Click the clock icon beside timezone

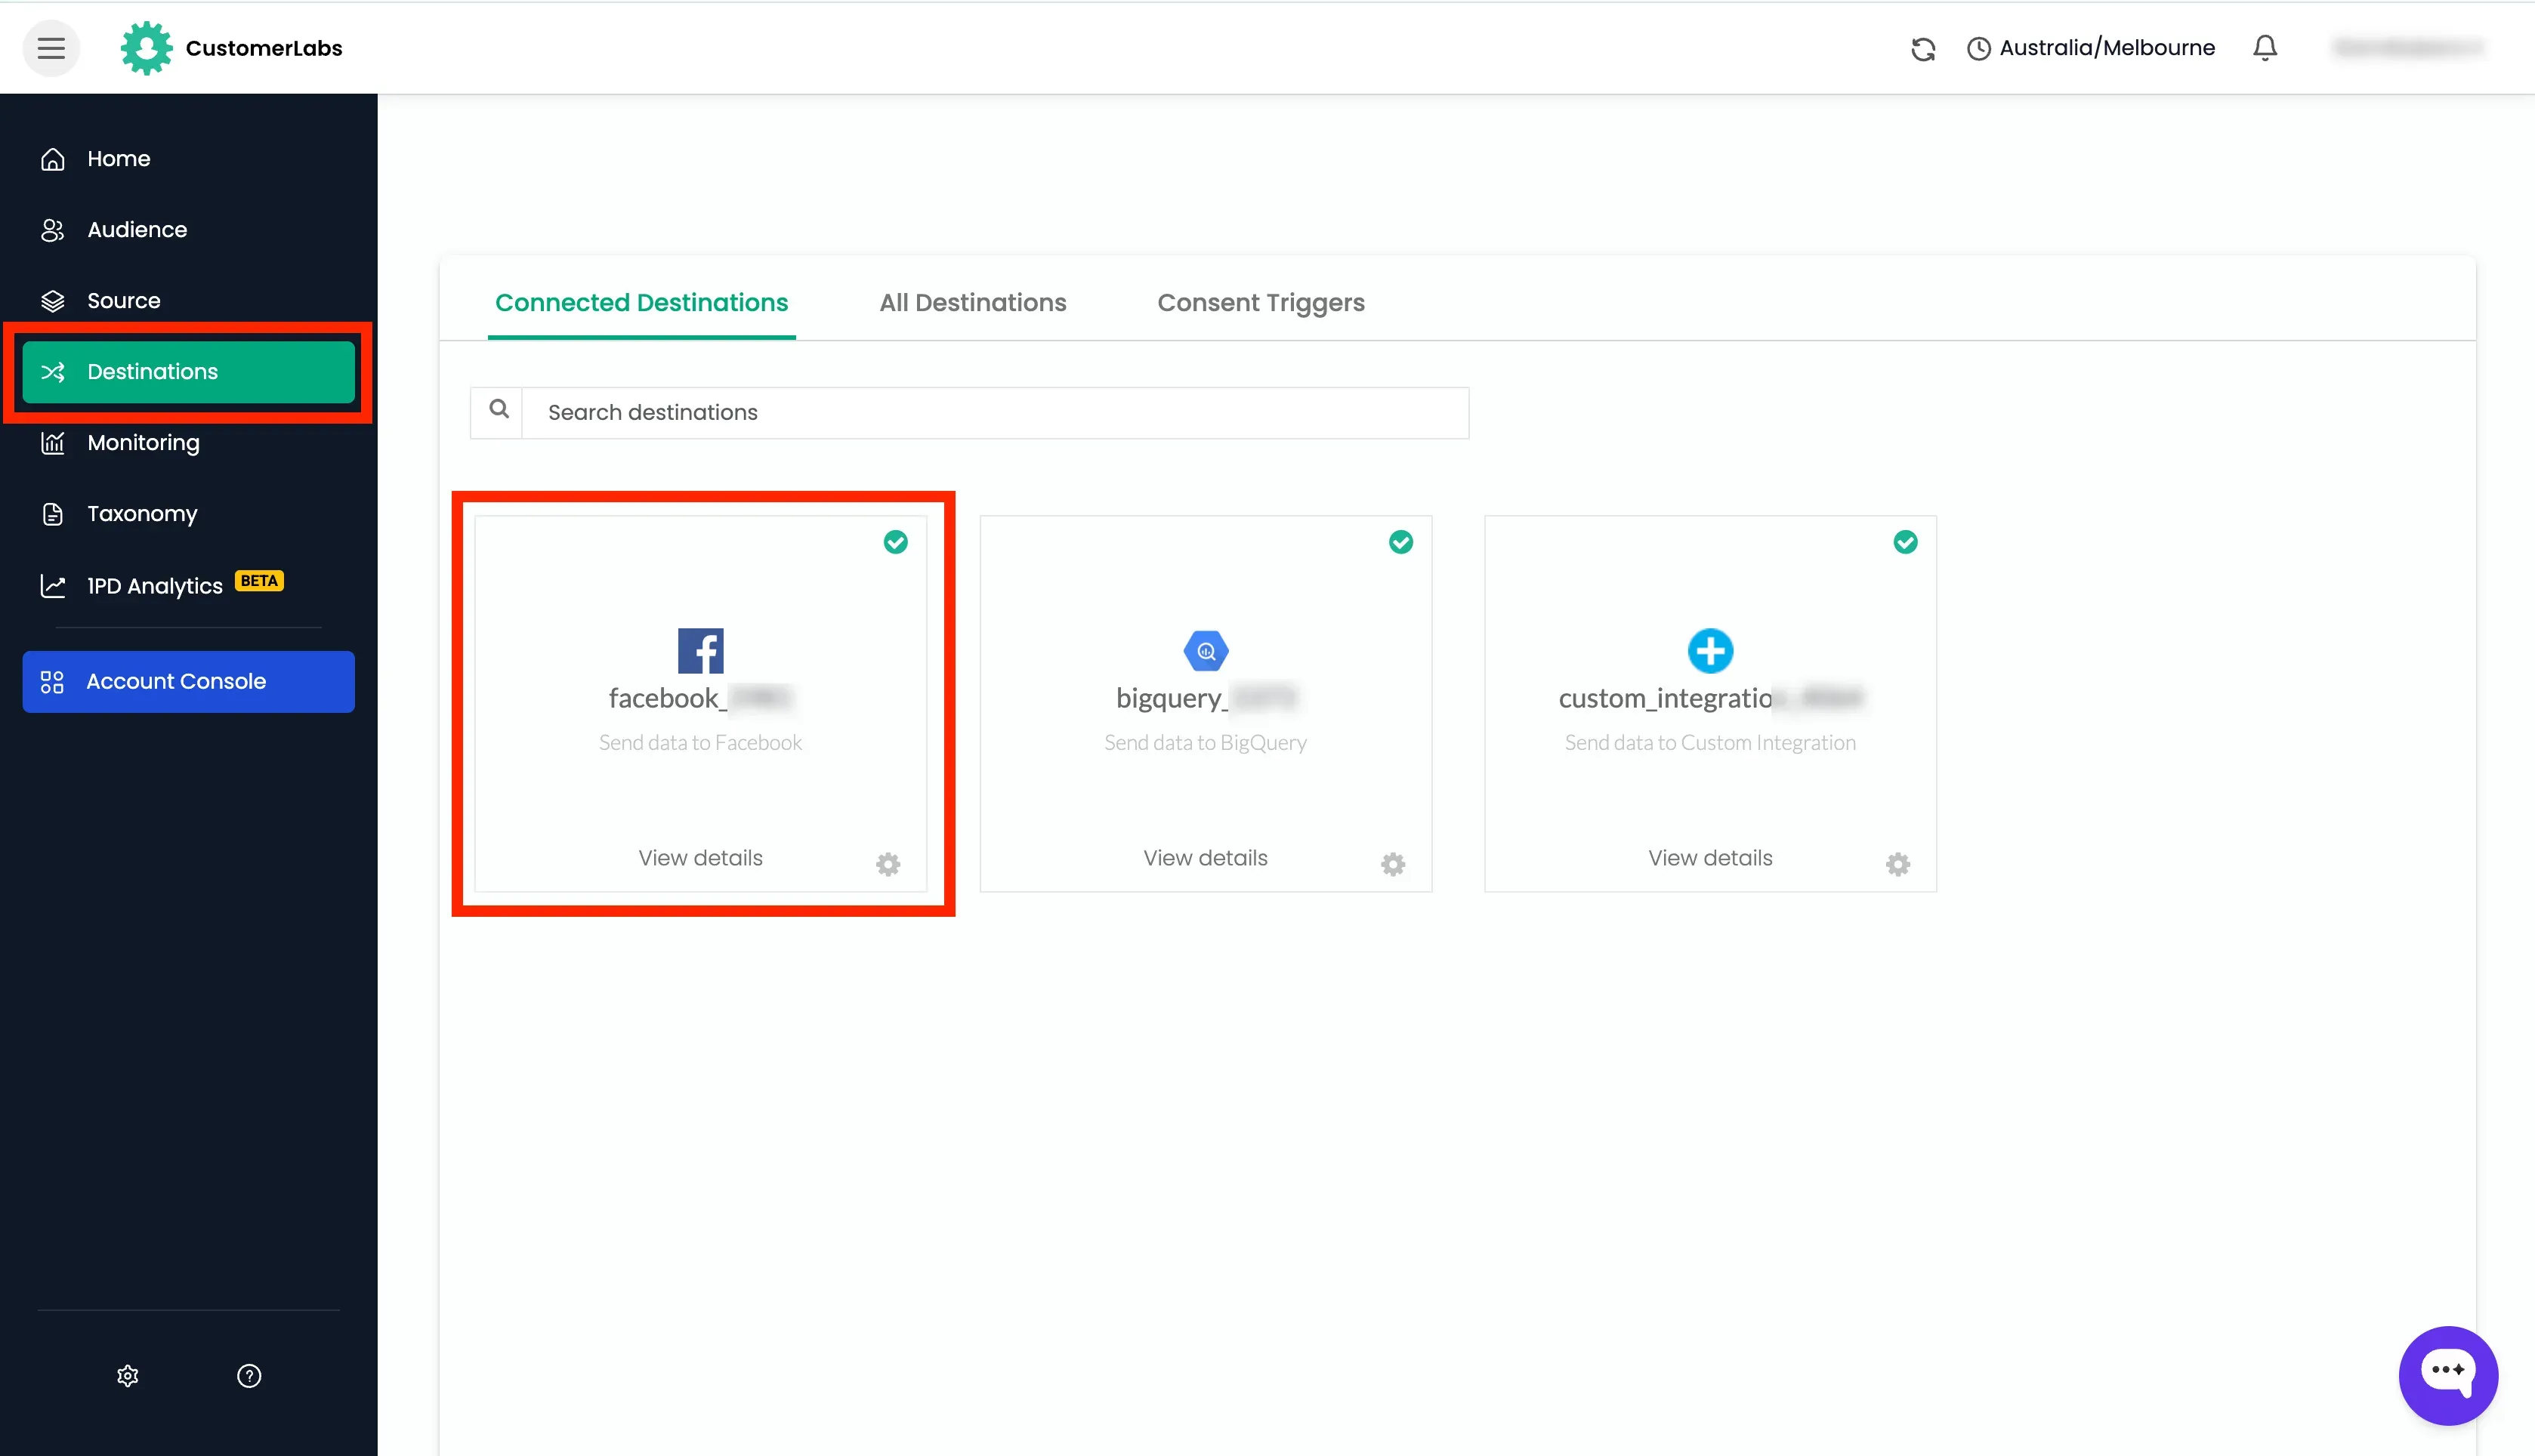point(1978,49)
